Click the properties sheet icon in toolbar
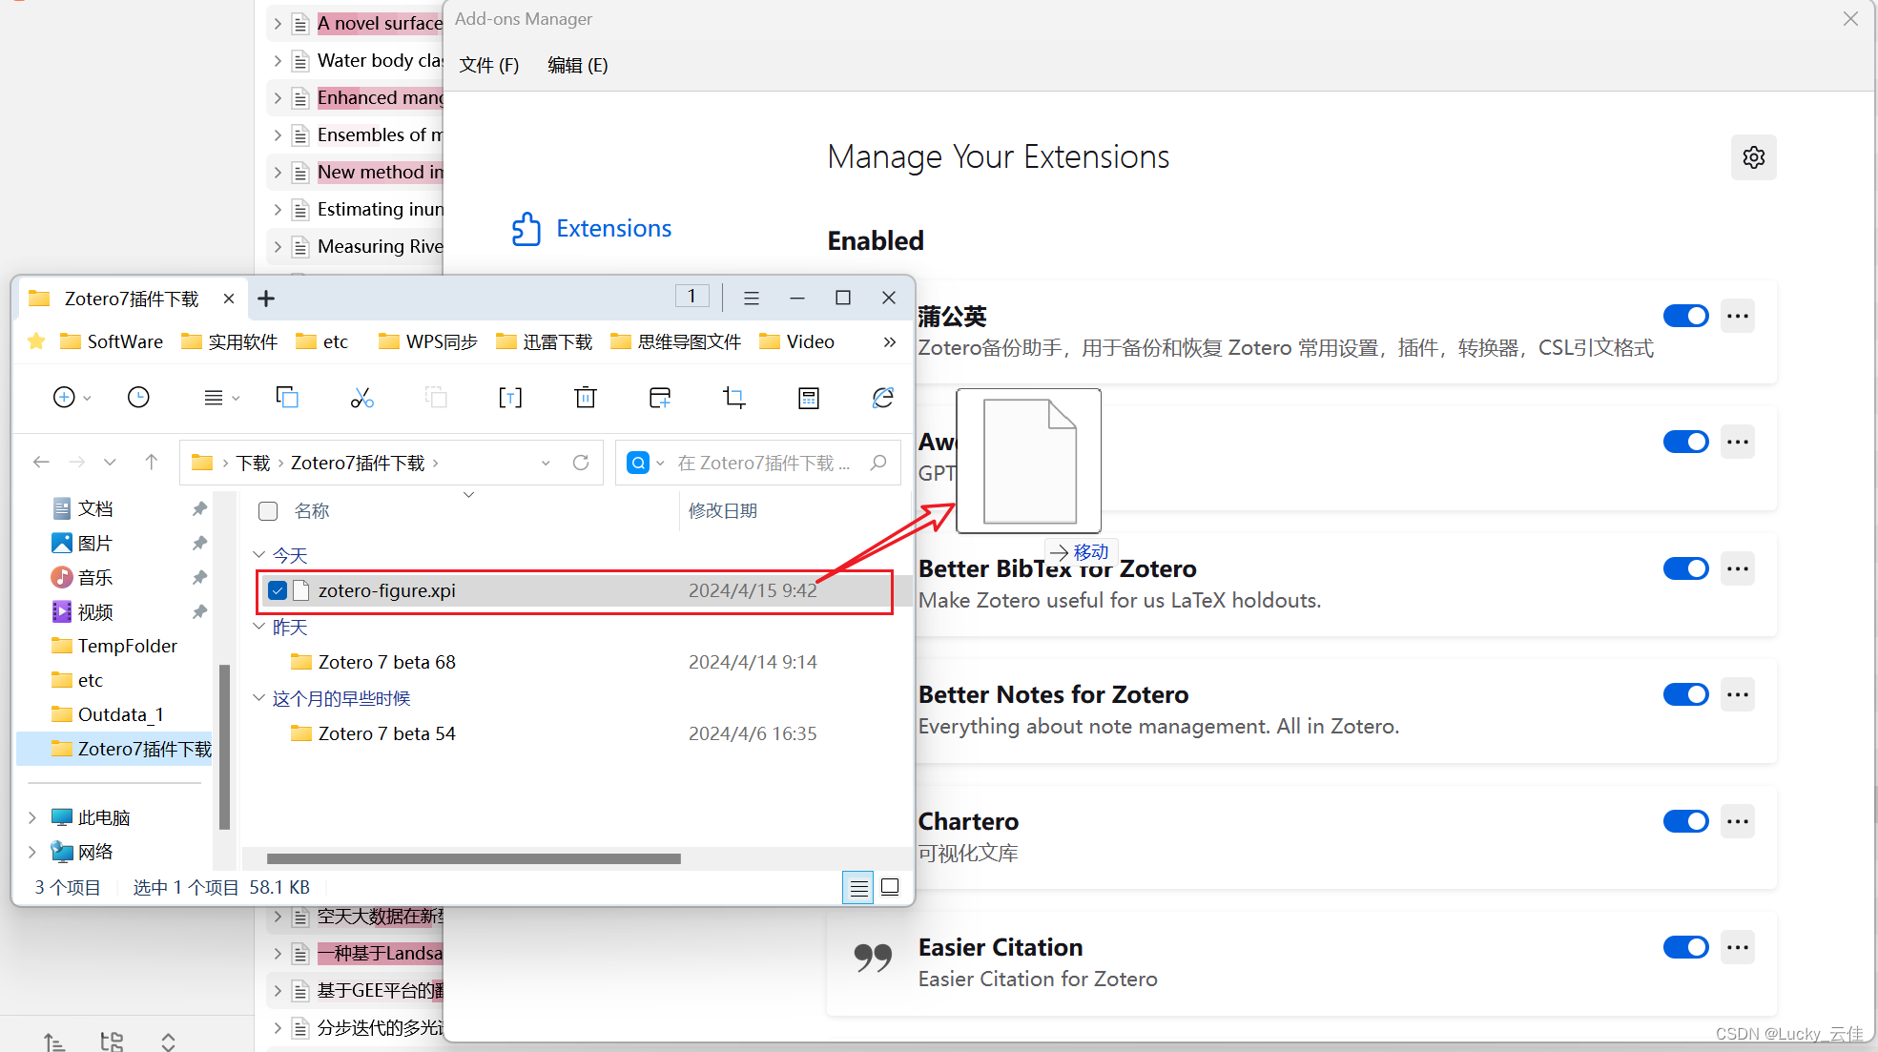Screen dimensions: 1878x1052 (x=809, y=398)
